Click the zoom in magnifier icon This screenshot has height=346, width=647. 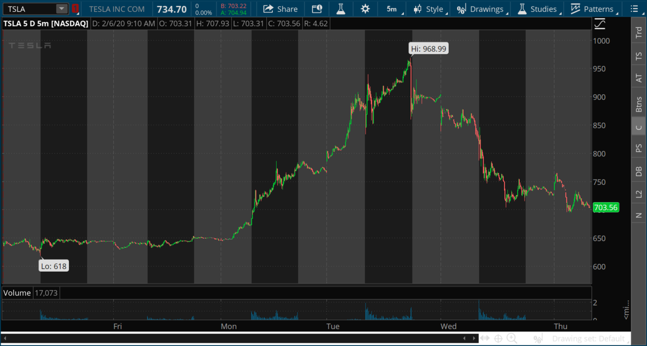pyautogui.click(x=512, y=338)
